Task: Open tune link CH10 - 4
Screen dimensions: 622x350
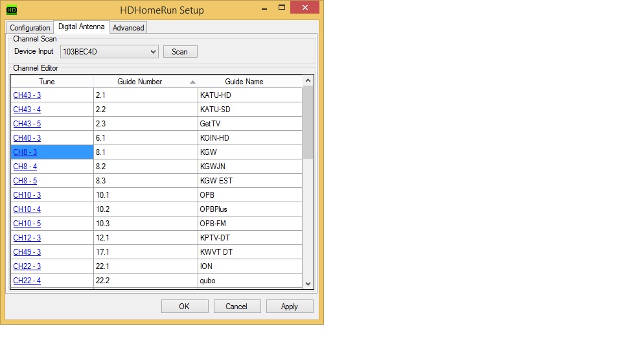Action: coord(27,209)
